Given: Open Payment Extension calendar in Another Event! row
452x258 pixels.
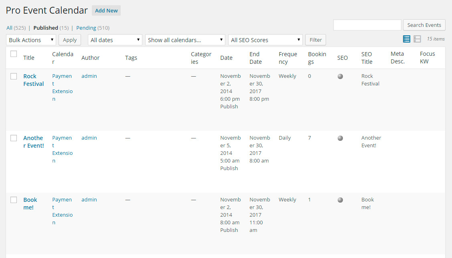Looking at the screenshot, I should click(62, 149).
